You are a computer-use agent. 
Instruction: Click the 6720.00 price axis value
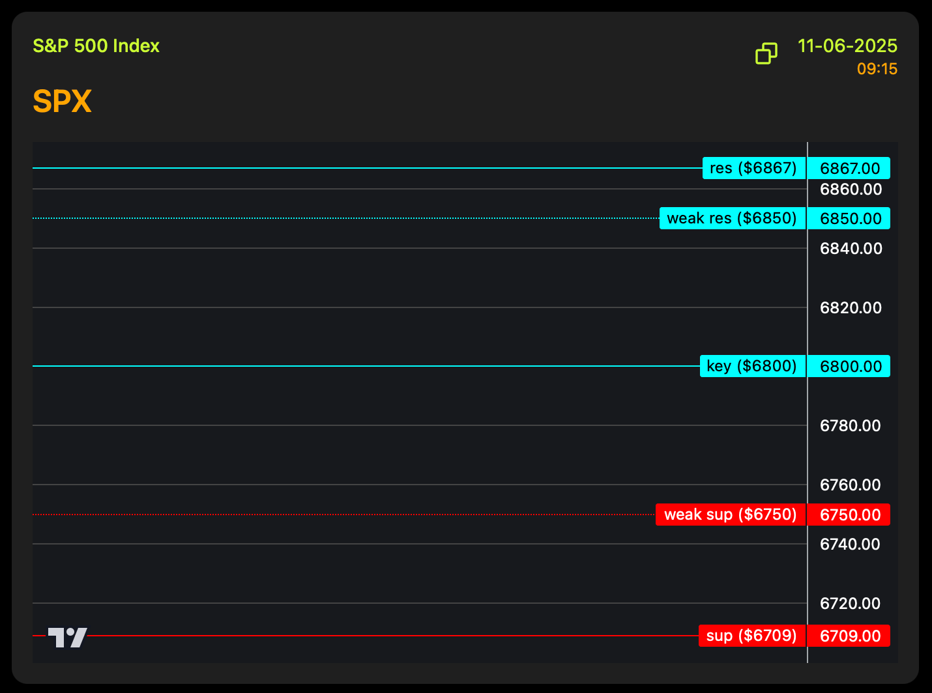click(x=851, y=603)
